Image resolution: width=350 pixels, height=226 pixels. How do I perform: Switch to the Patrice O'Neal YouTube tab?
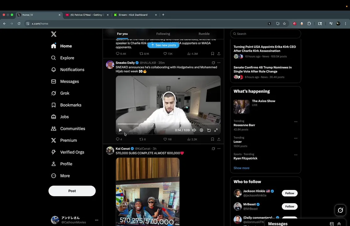[87, 15]
